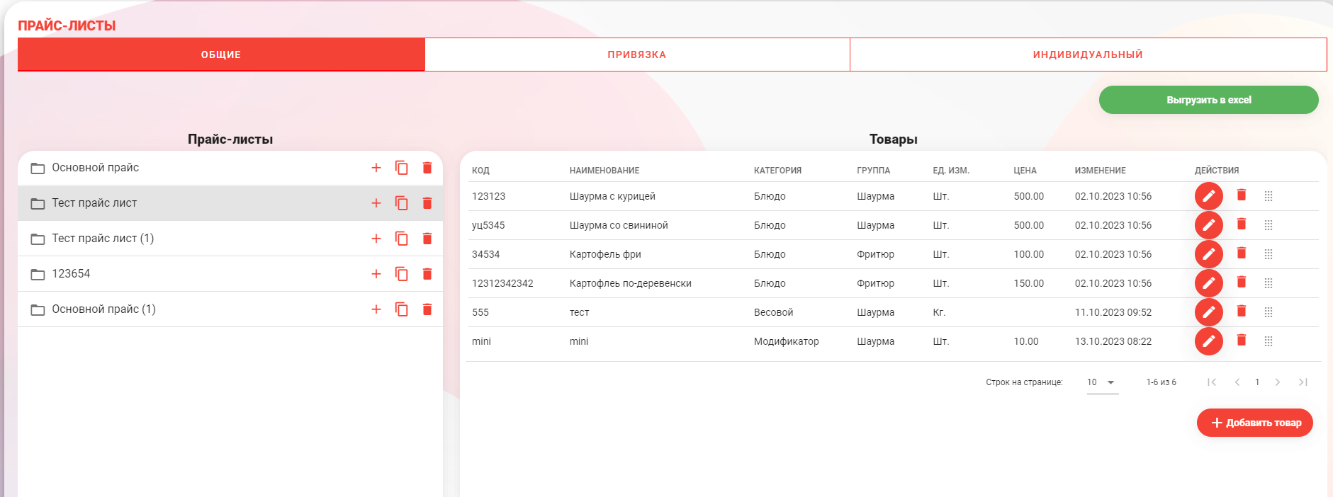Select page number 1 in pagination
Image resolution: width=1333 pixels, height=497 pixels.
click(x=1257, y=382)
